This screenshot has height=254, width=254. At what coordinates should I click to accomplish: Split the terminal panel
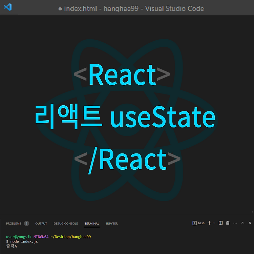click(x=220, y=223)
